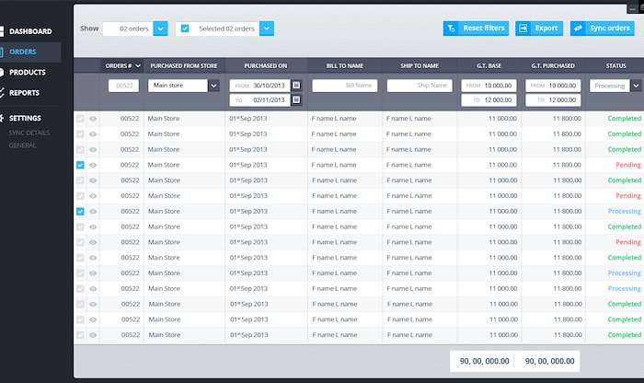Uncheck the selected Processing order checkbox

click(80, 211)
